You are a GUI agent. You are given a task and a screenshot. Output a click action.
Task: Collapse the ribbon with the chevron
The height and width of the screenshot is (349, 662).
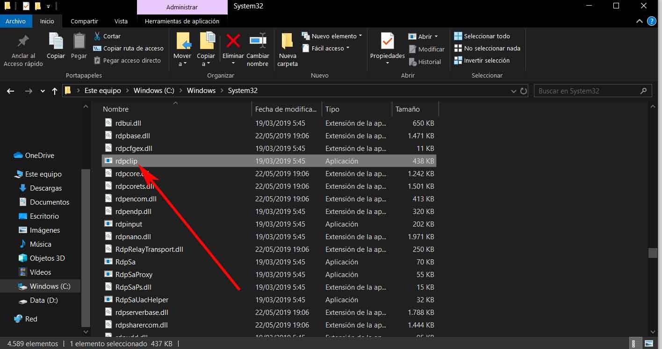[x=640, y=21]
